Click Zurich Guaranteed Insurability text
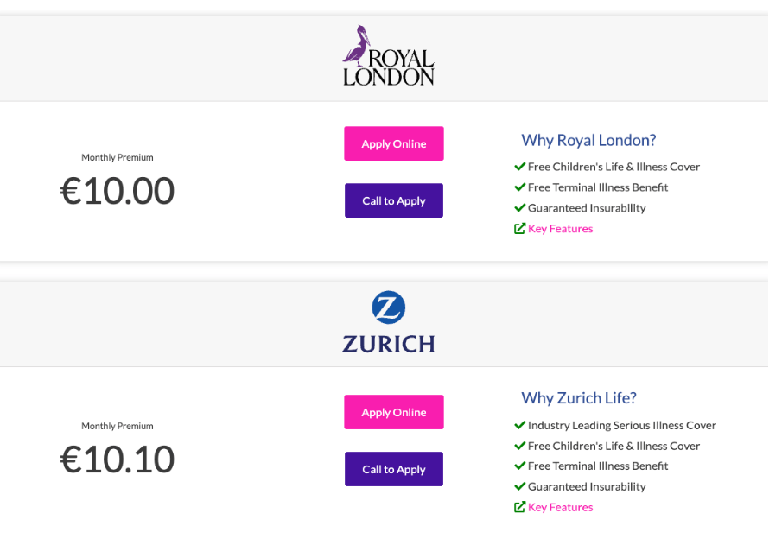The height and width of the screenshot is (558, 782). 587,487
